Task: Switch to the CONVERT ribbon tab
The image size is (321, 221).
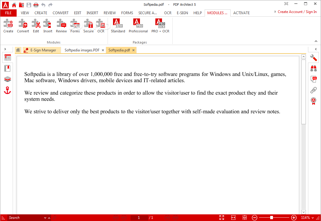Action: (x=60, y=13)
